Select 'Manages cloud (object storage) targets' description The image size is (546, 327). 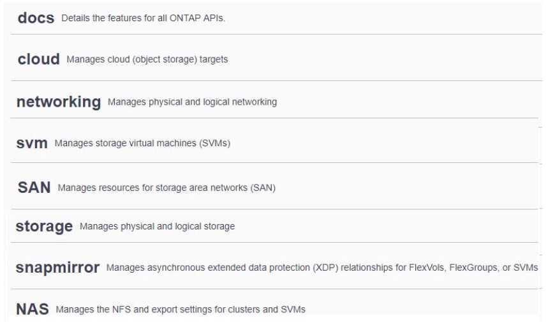tap(147, 59)
